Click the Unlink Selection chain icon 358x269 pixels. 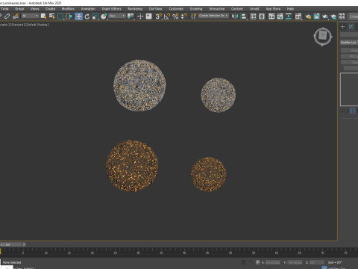tap(7, 16)
